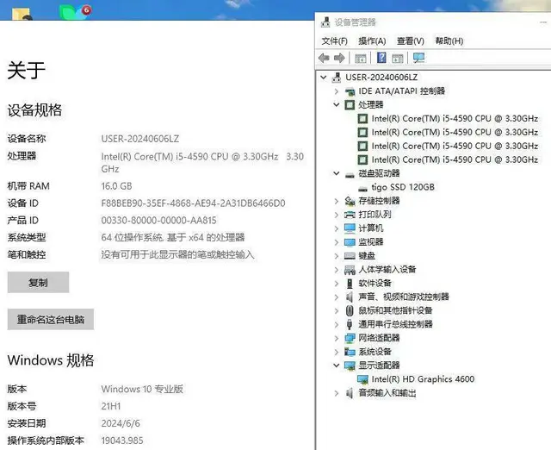Screen dimensions: 551x450
Task: Expand the 系统设备 node
Action: pos(337,352)
